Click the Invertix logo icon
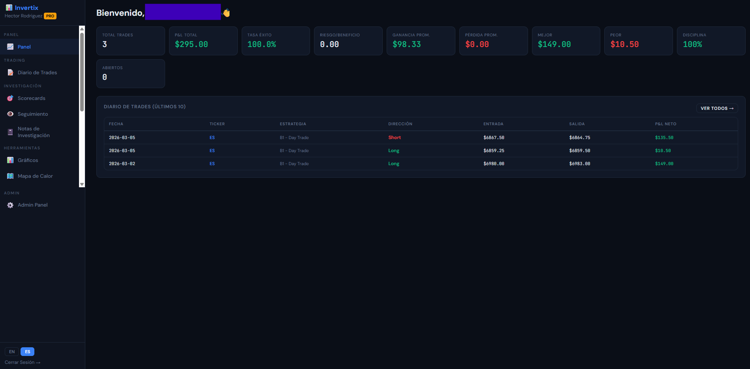The width and height of the screenshot is (750, 369). (9, 7)
